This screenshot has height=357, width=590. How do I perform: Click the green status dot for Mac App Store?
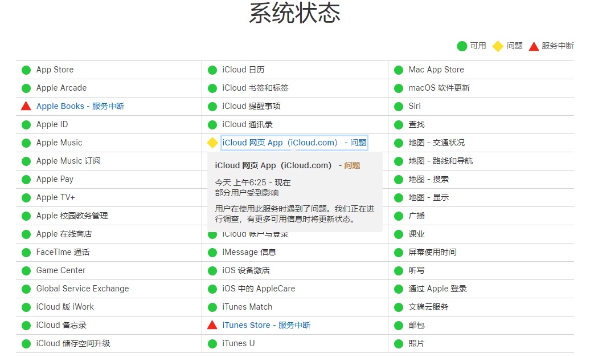tap(399, 70)
